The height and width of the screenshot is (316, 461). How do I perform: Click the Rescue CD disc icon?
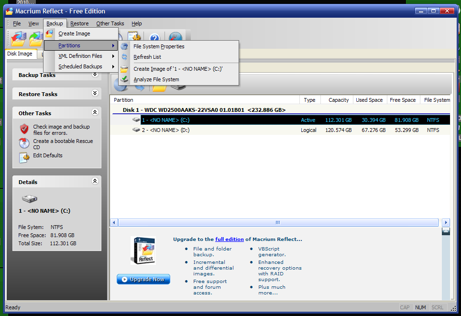[24, 143]
